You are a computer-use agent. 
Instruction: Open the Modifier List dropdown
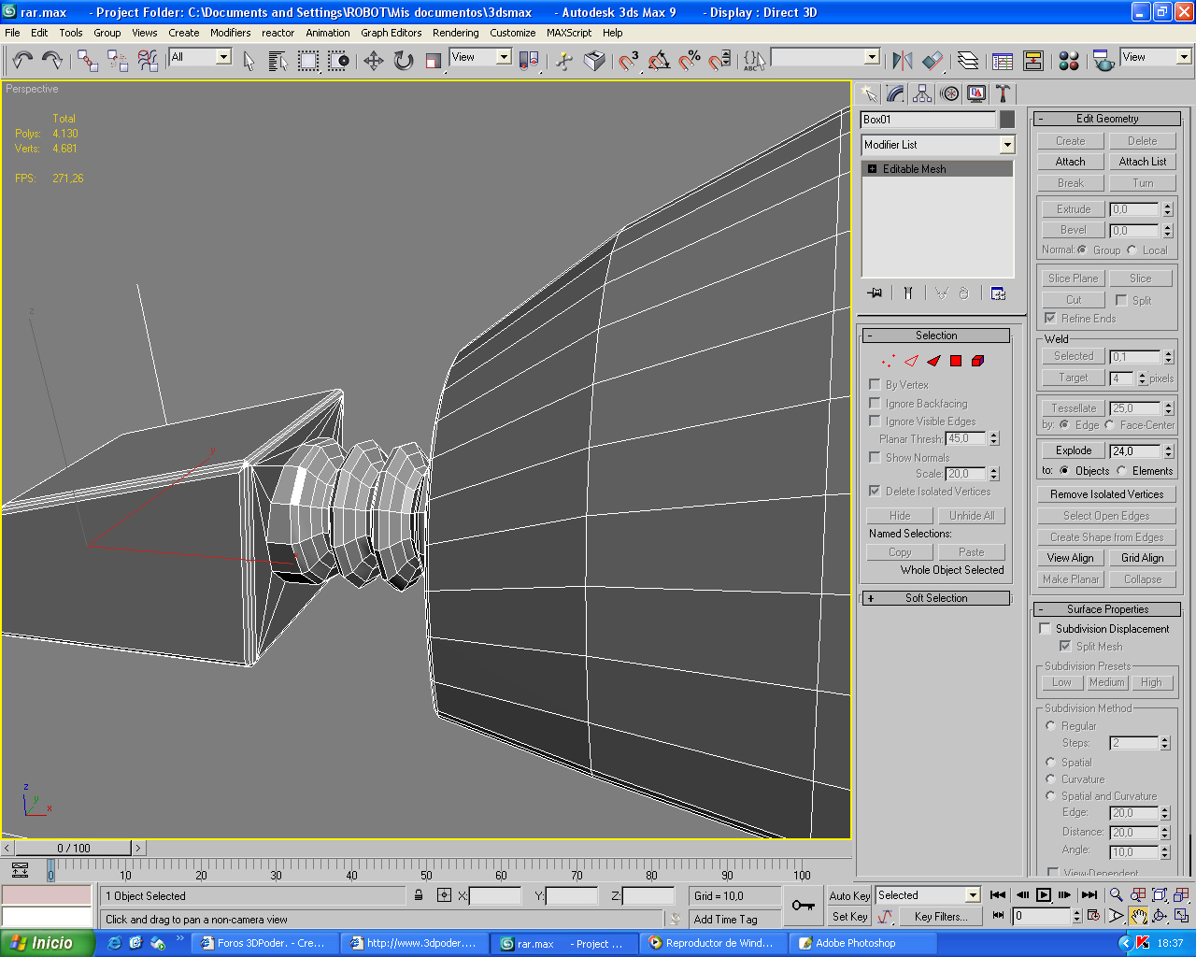938,145
